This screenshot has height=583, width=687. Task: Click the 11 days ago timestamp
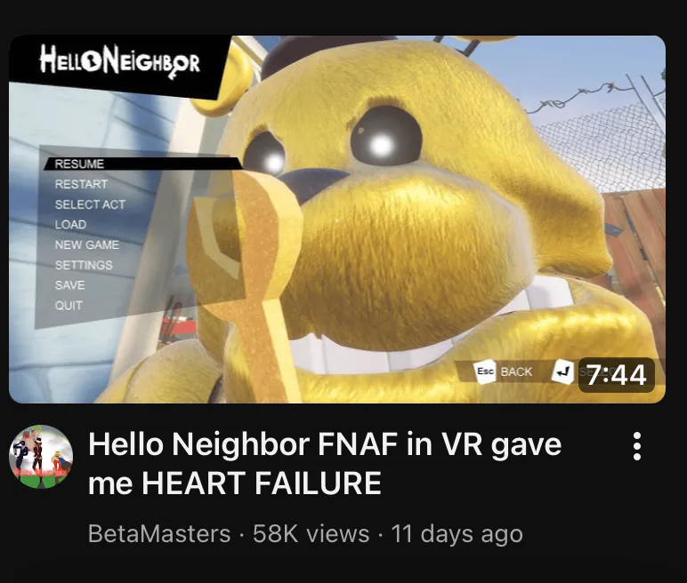pos(457,533)
